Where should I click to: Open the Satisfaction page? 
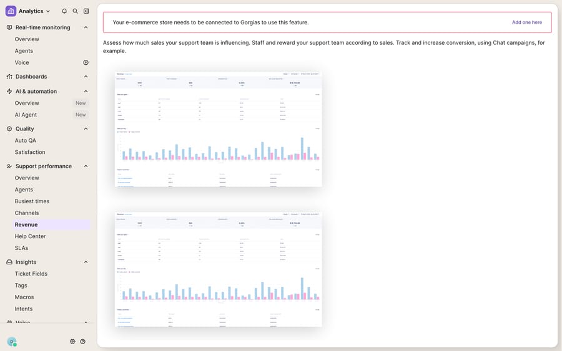pos(30,152)
